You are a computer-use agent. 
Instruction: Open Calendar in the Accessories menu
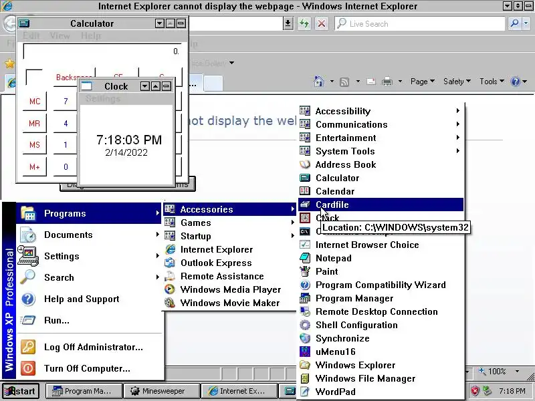381,191
